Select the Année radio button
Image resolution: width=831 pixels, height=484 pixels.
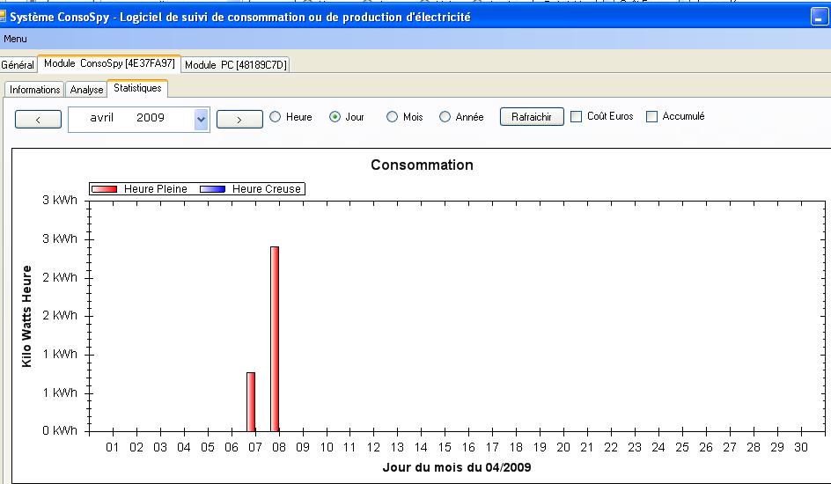[x=445, y=117]
